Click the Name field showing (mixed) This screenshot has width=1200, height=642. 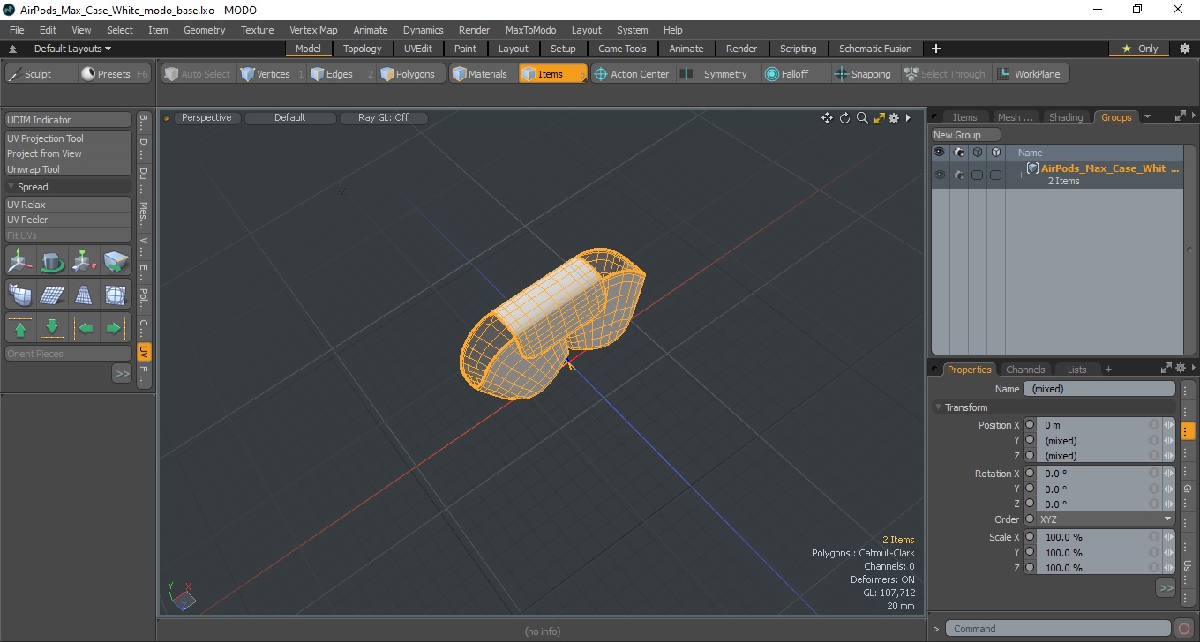(x=1099, y=389)
